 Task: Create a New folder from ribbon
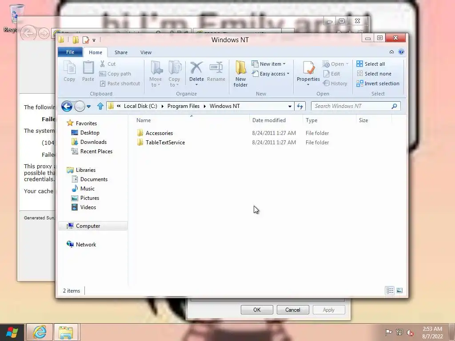[x=240, y=74]
